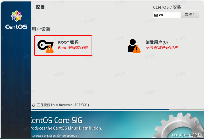
Task: Click the ROOT password key icon
Action: tap(46, 46)
